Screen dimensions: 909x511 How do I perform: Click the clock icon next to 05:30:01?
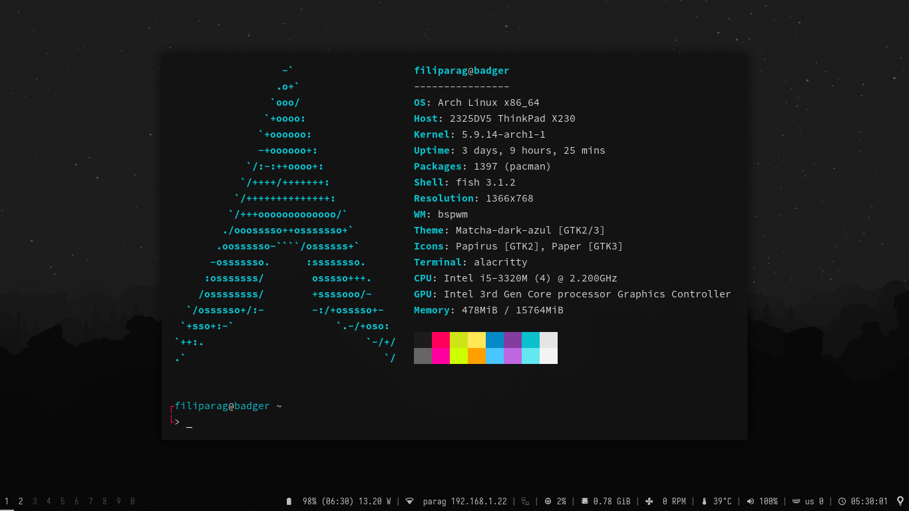point(842,501)
